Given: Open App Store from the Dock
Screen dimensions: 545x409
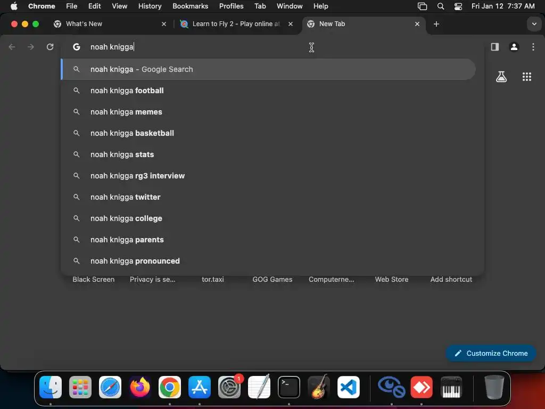Looking at the screenshot, I should (x=200, y=387).
